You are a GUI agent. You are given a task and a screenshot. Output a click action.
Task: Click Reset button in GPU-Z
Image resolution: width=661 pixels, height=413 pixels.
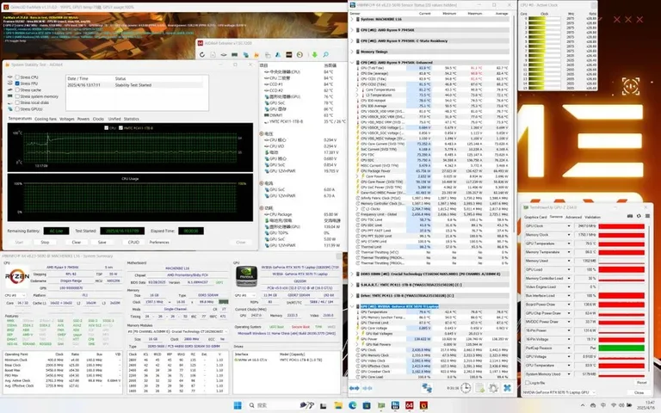641,382
